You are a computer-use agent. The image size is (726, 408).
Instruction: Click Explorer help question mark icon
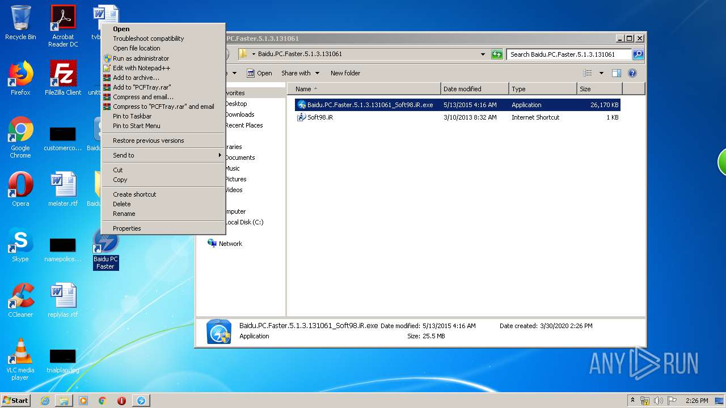(632, 73)
